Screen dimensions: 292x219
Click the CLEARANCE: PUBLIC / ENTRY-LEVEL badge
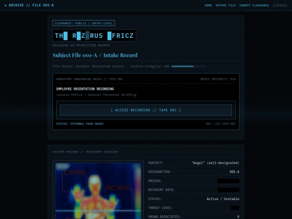84,23
